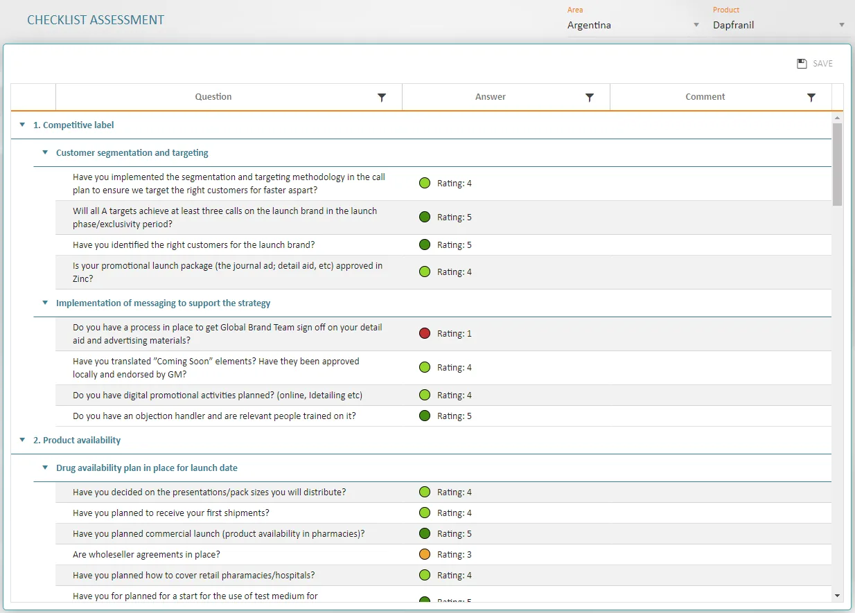Click rating circle for segmentation methodology question
This screenshot has width=855, height=613.
[x=425, y=184]
